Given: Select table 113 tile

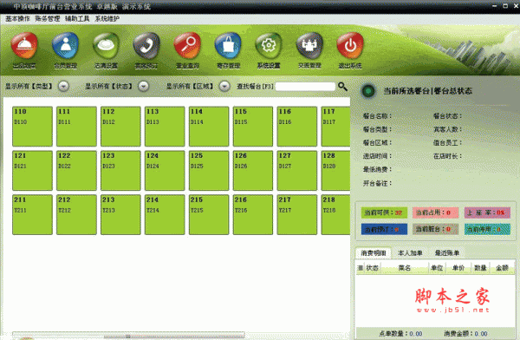Looking at the screenshot, I should 165,126.
